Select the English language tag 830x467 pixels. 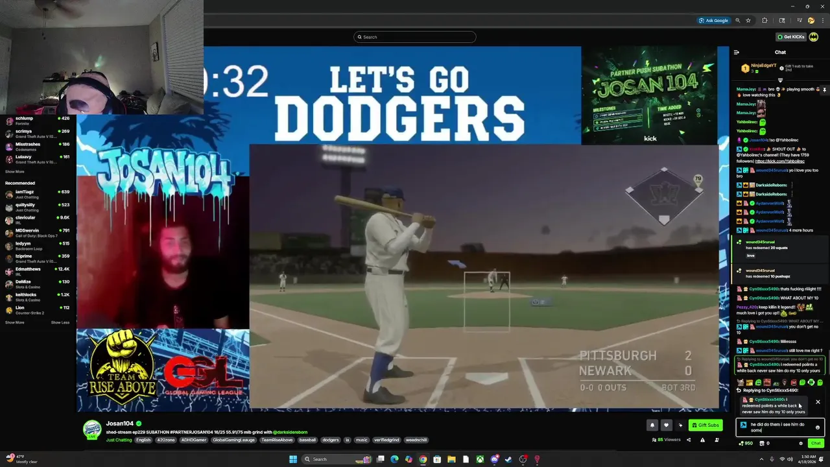click(x=143, y=440)
